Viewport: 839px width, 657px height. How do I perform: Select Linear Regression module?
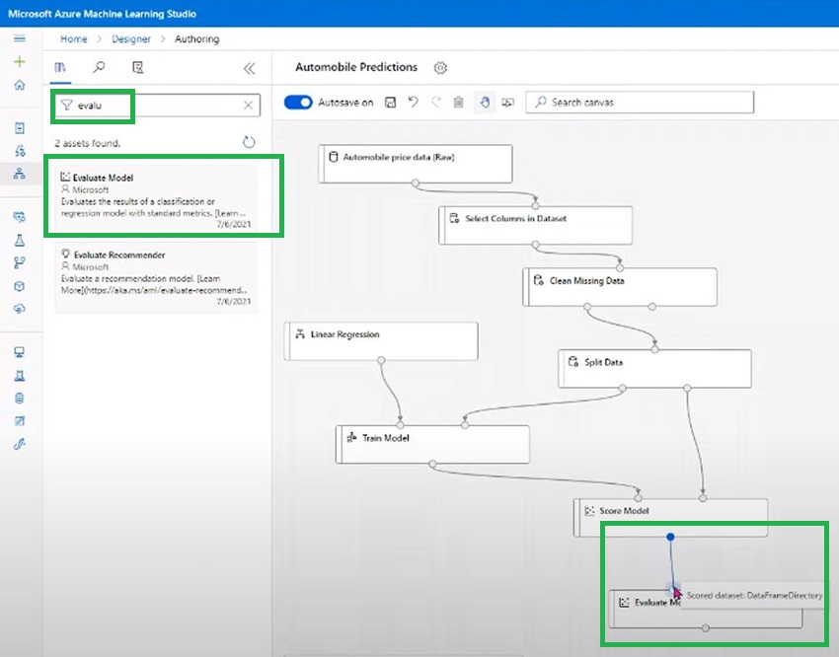tap(381, 341)
